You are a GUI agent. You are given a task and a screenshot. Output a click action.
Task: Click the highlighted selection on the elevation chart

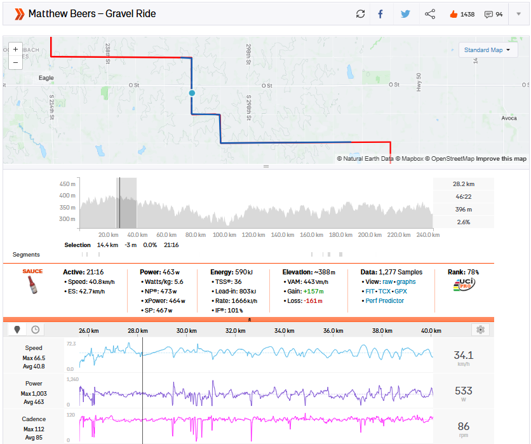tap(126, 203)
